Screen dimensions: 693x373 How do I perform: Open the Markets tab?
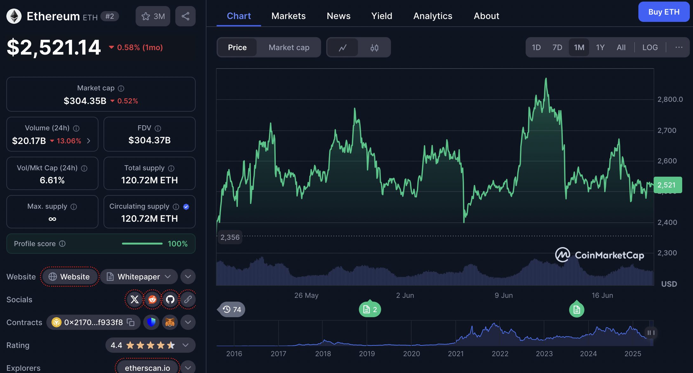(x=289, y=16)
